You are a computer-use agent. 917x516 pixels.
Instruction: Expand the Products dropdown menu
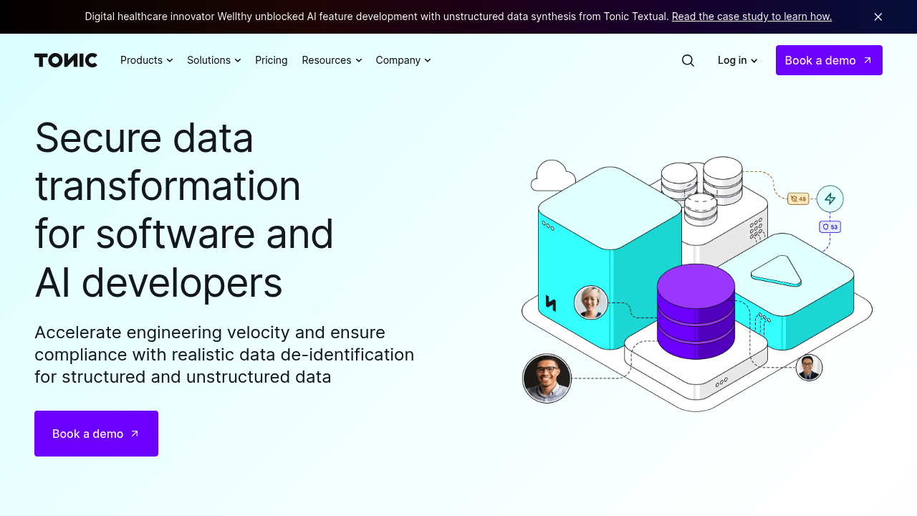point(146,60)
